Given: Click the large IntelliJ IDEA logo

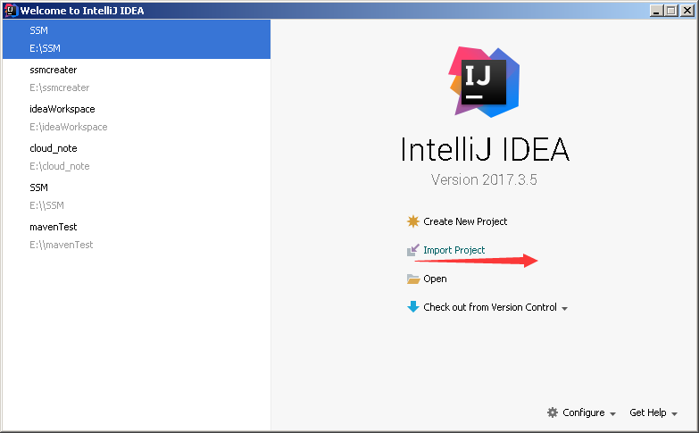Looking at the screenshot, I should click(484, 82).
